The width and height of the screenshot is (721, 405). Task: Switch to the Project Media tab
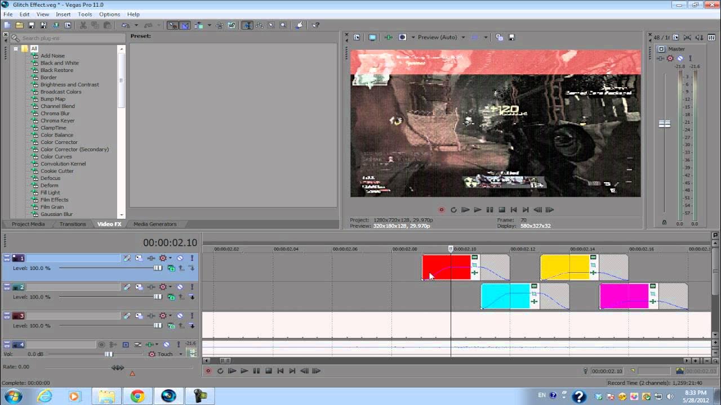[28, 224]
